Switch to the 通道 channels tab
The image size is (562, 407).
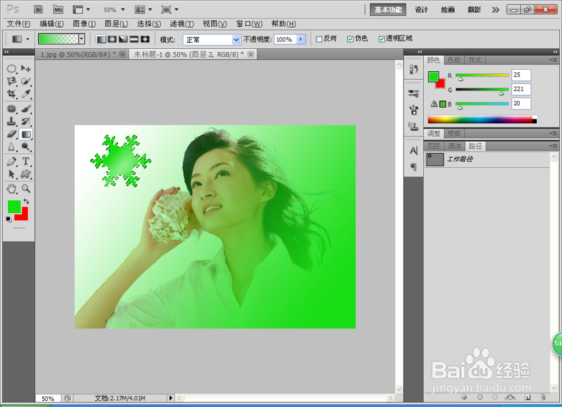(455, 146)
